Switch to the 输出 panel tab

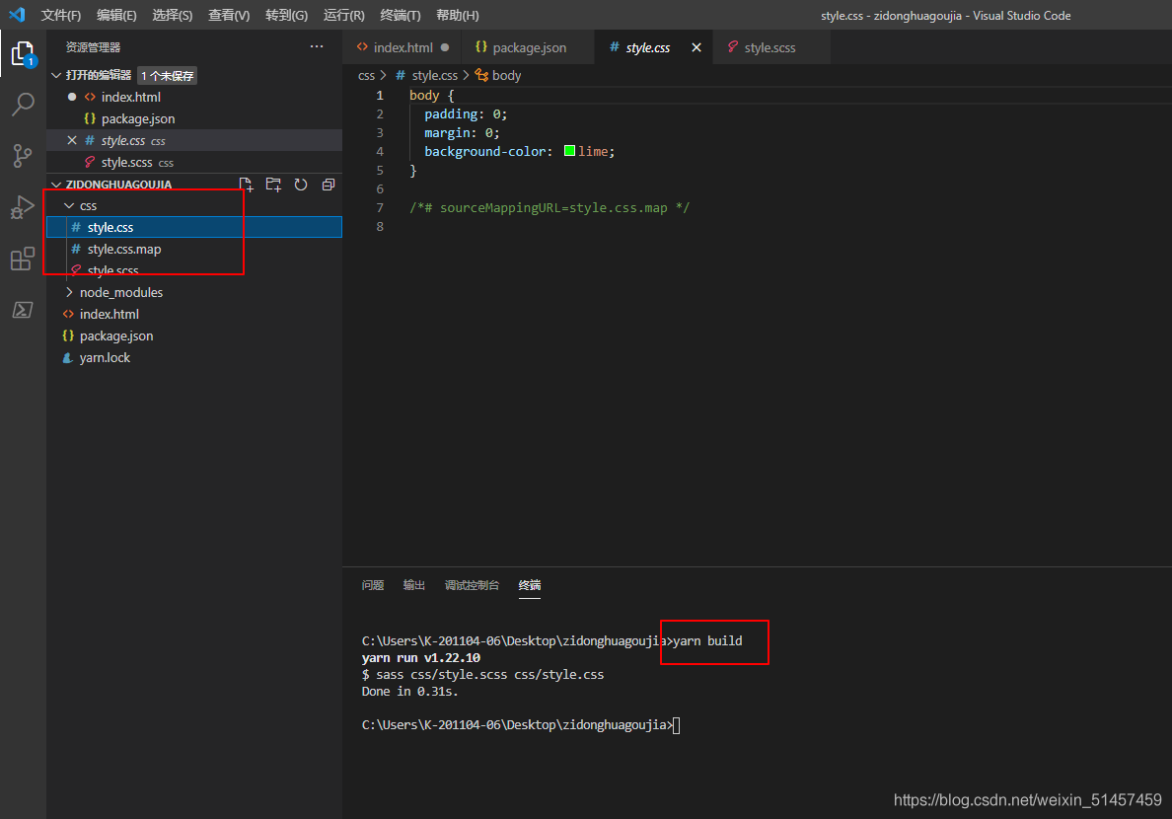click(x=413, y=585)
